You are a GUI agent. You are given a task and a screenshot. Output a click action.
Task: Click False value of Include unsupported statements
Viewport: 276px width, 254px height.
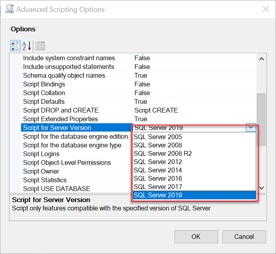point(195,67)
